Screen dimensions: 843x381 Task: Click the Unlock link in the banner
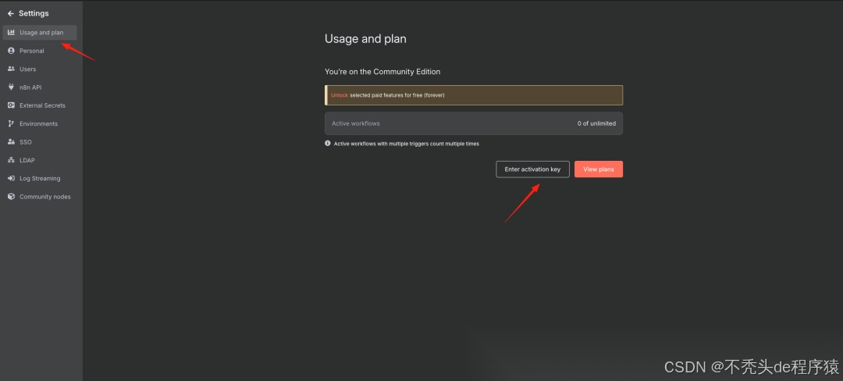340,95
